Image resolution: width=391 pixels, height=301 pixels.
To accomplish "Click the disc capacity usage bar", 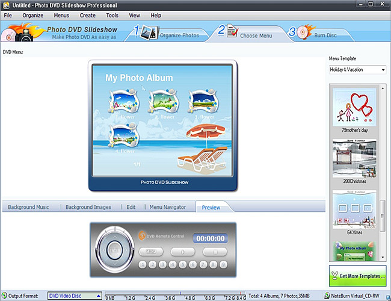I will [175, 296].
